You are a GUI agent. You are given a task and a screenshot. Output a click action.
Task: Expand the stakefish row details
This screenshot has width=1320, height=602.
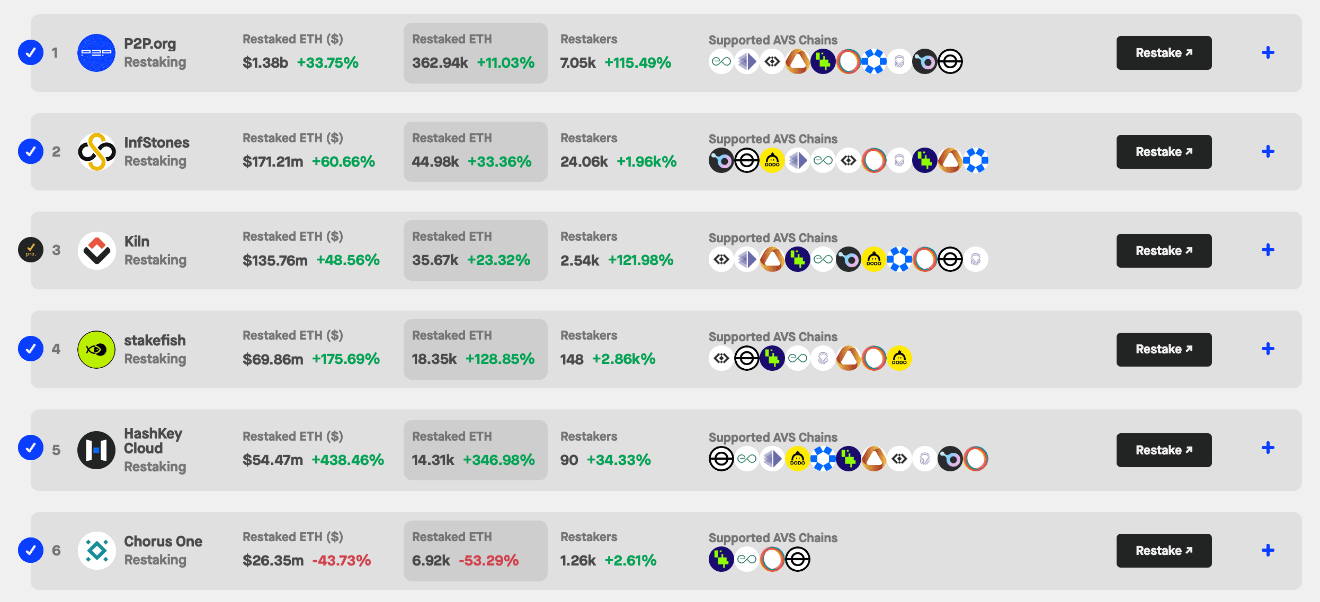click(x=1268, y=349)
